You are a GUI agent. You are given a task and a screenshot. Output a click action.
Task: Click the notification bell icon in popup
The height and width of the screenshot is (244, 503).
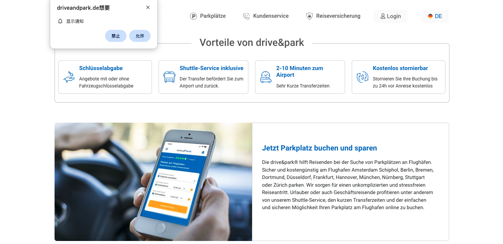[x=60, y=21]
